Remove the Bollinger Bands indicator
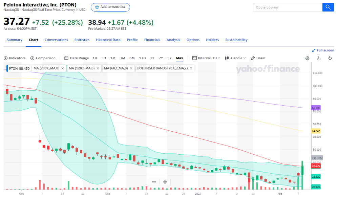The height and width of the screenshot is (198, 337). coord(191,68)
